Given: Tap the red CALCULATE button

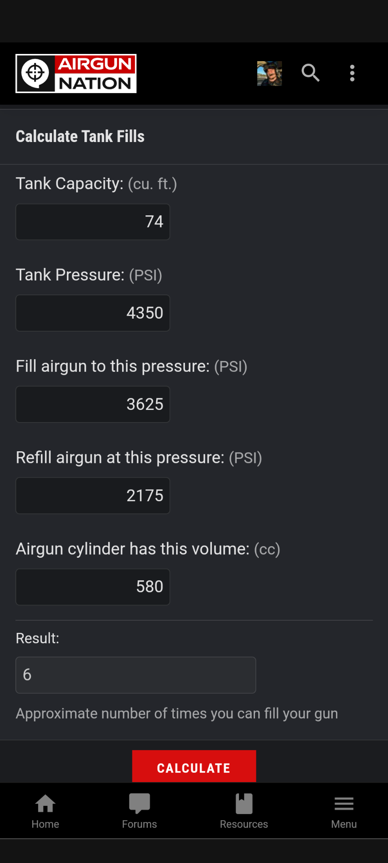Looking at the screenshot, I should (x=194, y=766).
